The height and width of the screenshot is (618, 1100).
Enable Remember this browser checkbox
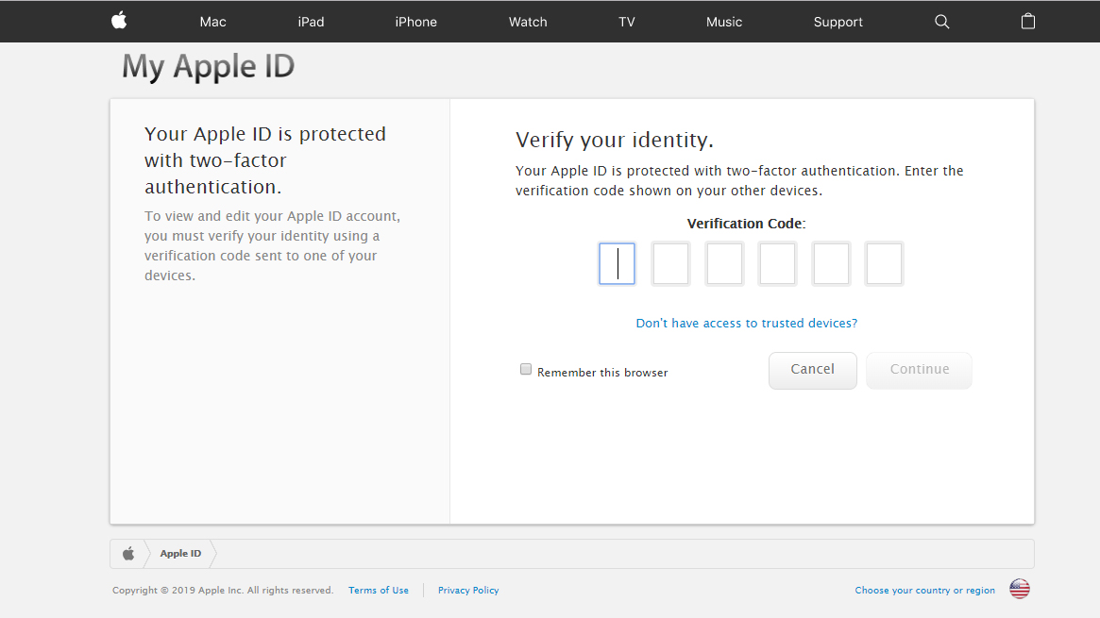(x=525, y=369)
